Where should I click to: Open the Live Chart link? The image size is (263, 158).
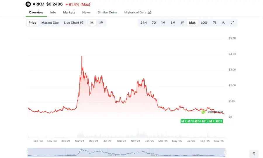coord(73,23)
